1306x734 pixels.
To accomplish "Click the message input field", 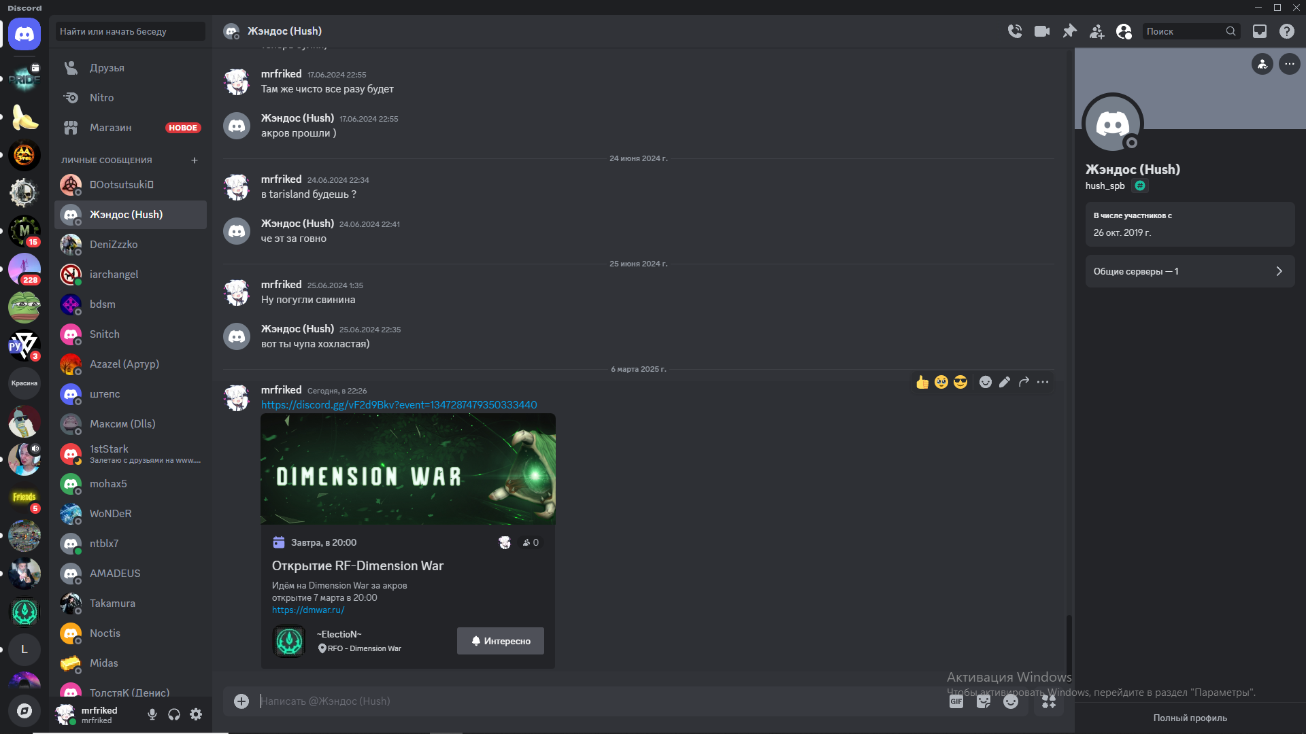I will [x=599, y=701].
